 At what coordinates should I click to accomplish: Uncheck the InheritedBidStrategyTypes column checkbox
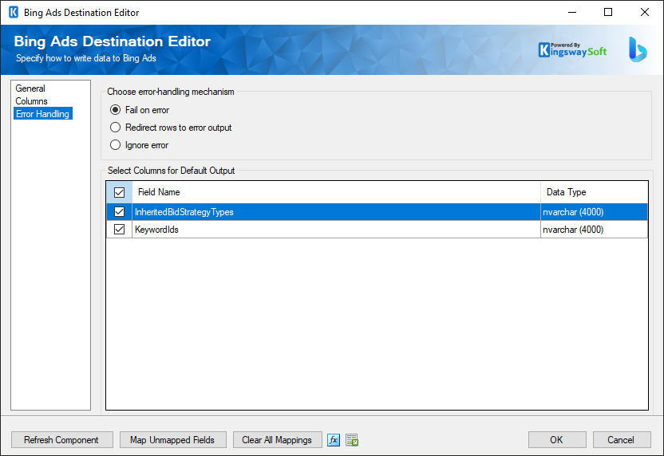click(120, 212)
